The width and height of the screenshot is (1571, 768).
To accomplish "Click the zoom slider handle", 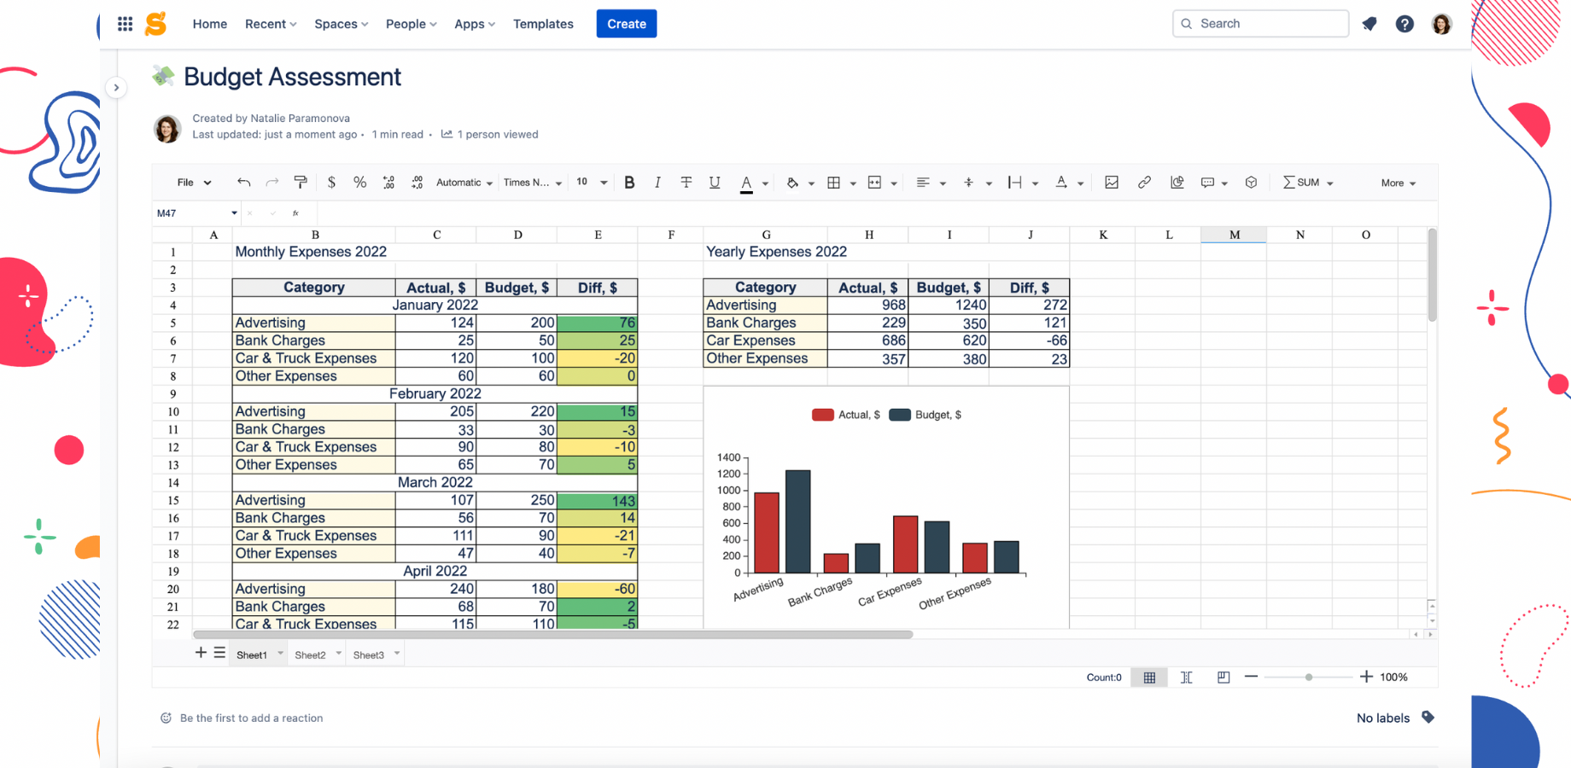I will [1309, 678].
